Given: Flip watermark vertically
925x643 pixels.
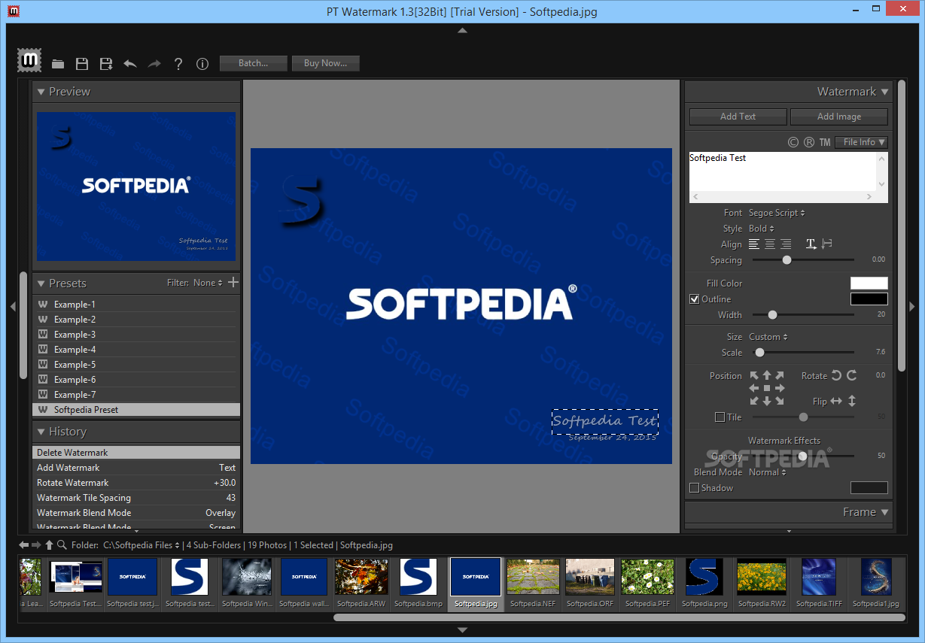Looking at the screenshot, I should 852,401.
